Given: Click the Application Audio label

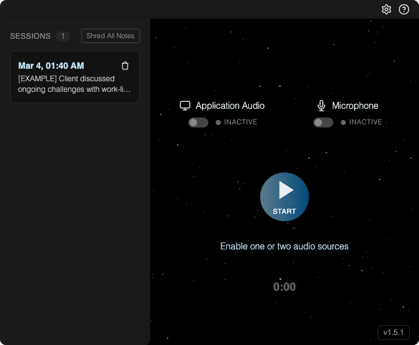Looking at the screenshot, I should tap(230, 106).
